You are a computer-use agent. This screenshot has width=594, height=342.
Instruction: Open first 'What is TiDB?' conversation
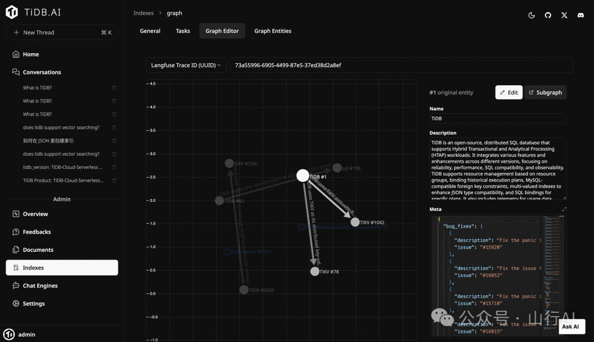(37, 87)
